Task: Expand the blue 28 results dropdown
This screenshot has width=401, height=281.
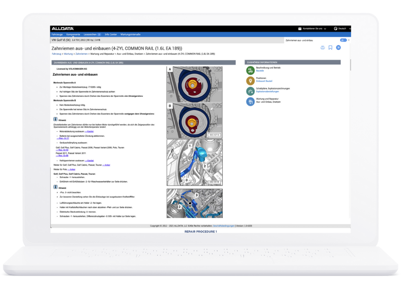Action: click(x=343, y=40)
